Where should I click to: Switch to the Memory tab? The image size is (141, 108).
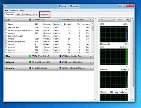(x=27, y=14)
